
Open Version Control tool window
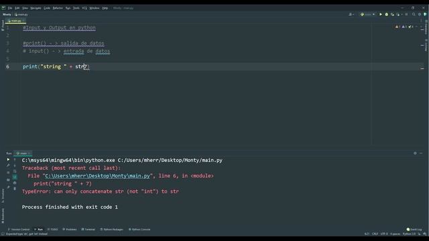pyautogui.click(x=19, y=230)
